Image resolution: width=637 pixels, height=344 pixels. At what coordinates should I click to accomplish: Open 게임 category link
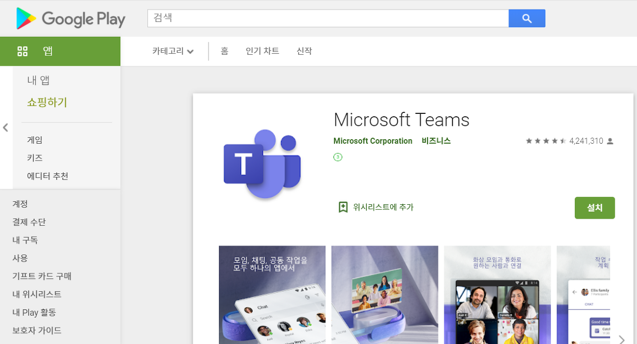point(35,140)
